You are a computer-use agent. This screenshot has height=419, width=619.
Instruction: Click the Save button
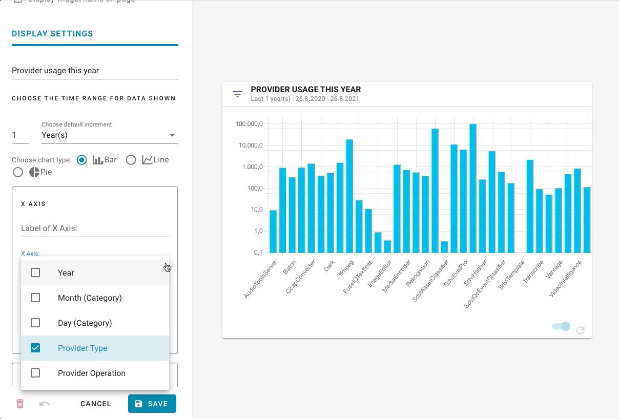point(152,404)
